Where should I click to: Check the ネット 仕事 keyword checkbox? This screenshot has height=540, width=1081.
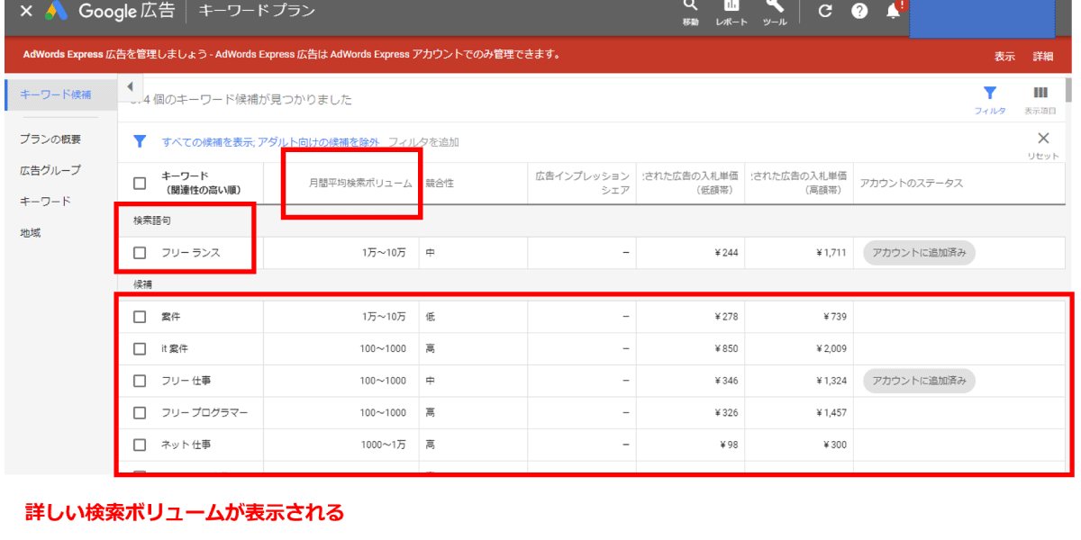140,445
